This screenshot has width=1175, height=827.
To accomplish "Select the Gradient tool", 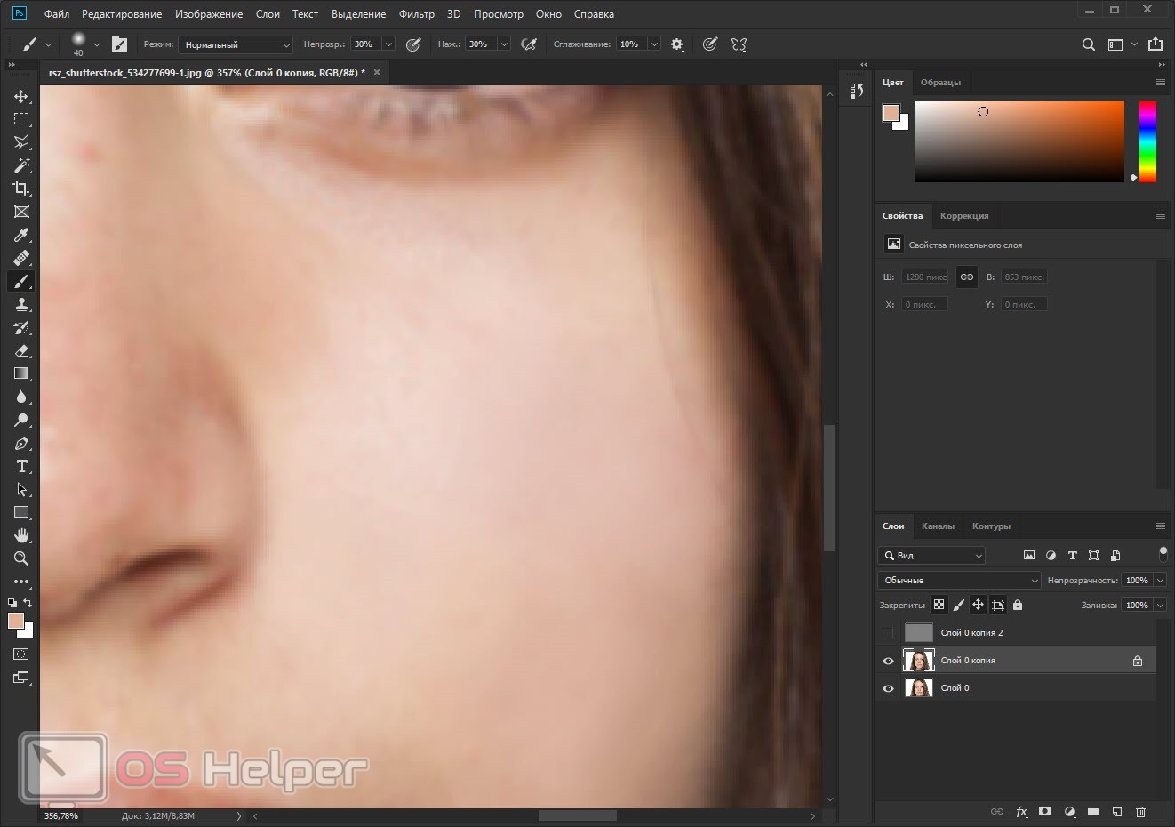I will 21,373.
